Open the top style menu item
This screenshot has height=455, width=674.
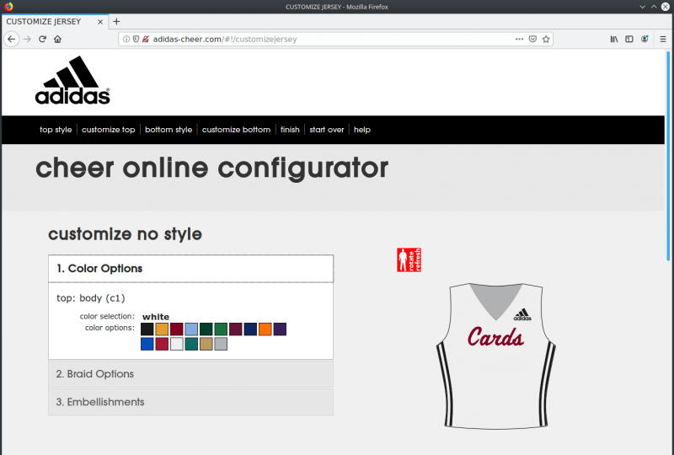56,130
